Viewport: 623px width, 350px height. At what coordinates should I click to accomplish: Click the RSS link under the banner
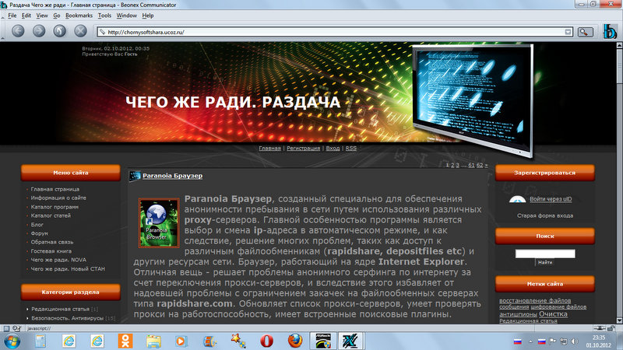pyautogui.click(x=351, y=148)
